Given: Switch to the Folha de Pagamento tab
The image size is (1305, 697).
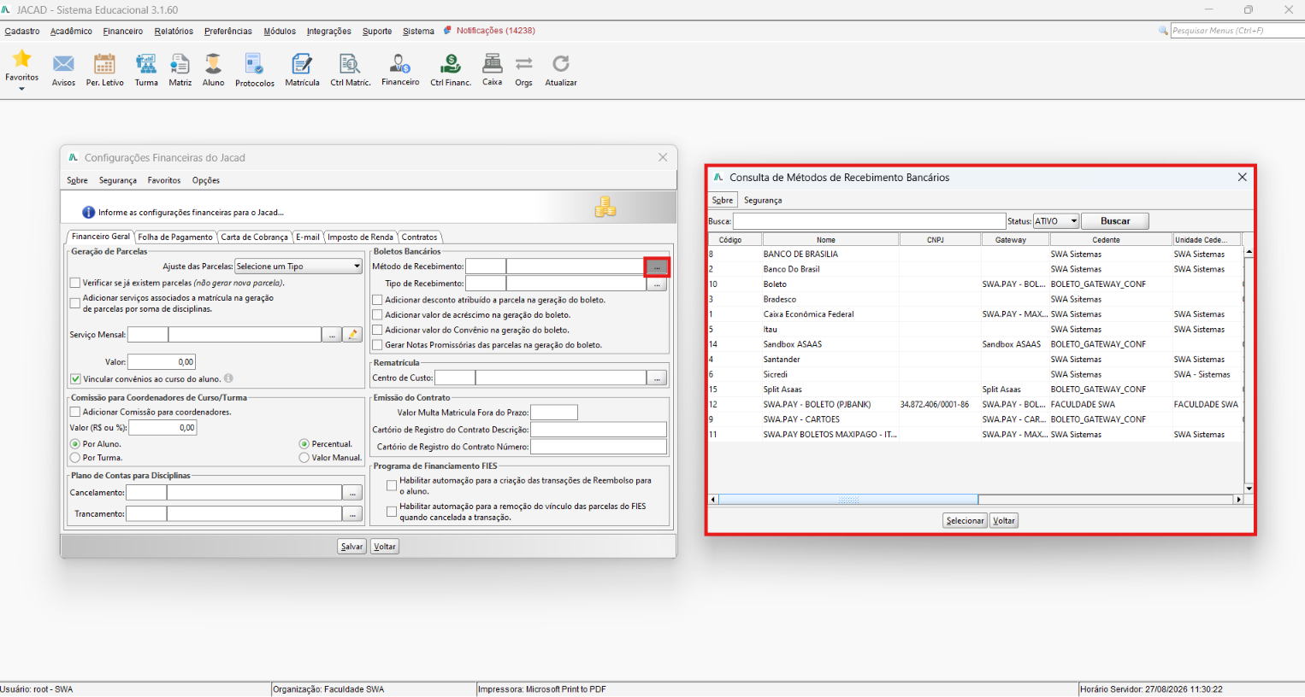Looking at the screenshot, I should click(x=175, y=237).
